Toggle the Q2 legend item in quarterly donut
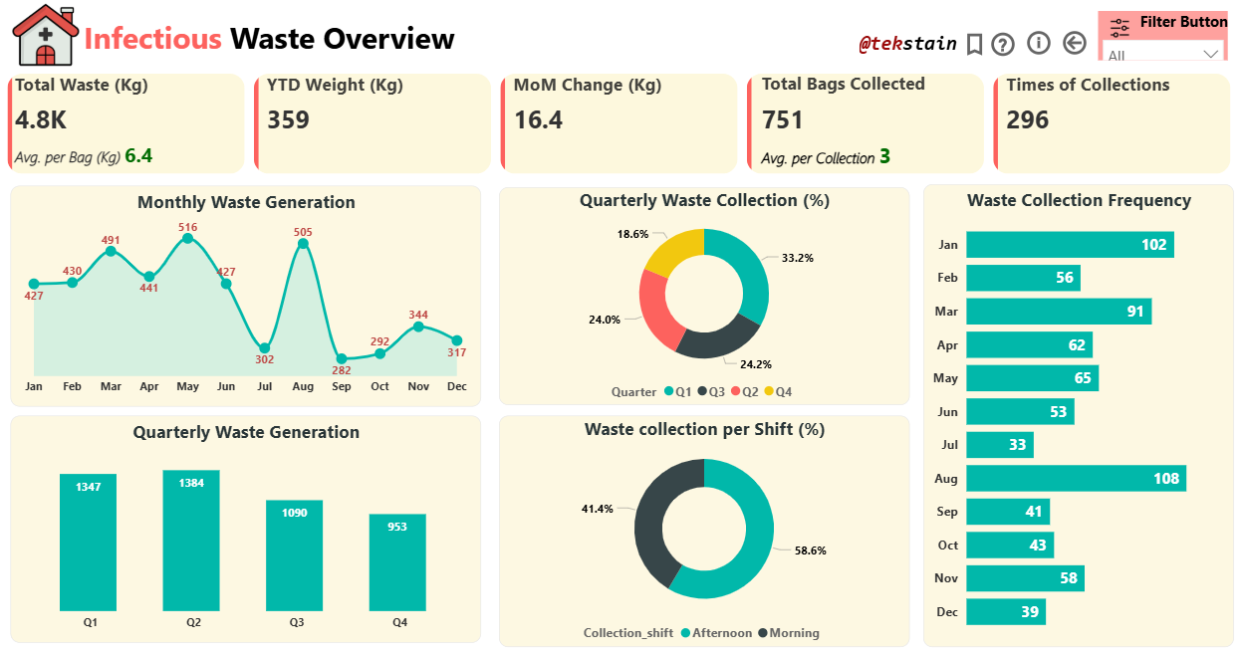Screen dimensions: 1242x657 tap(747, 392)
